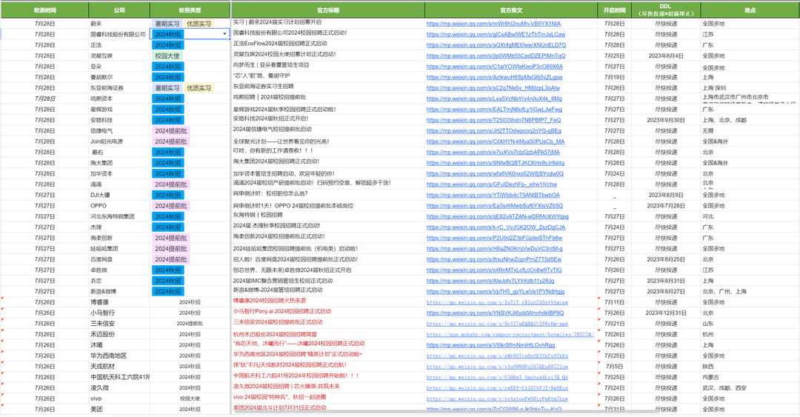This screenshot has width=800, height=417.
Task: Click red title 三未信安2024届校招提前批正式启动
Action: 278,322
